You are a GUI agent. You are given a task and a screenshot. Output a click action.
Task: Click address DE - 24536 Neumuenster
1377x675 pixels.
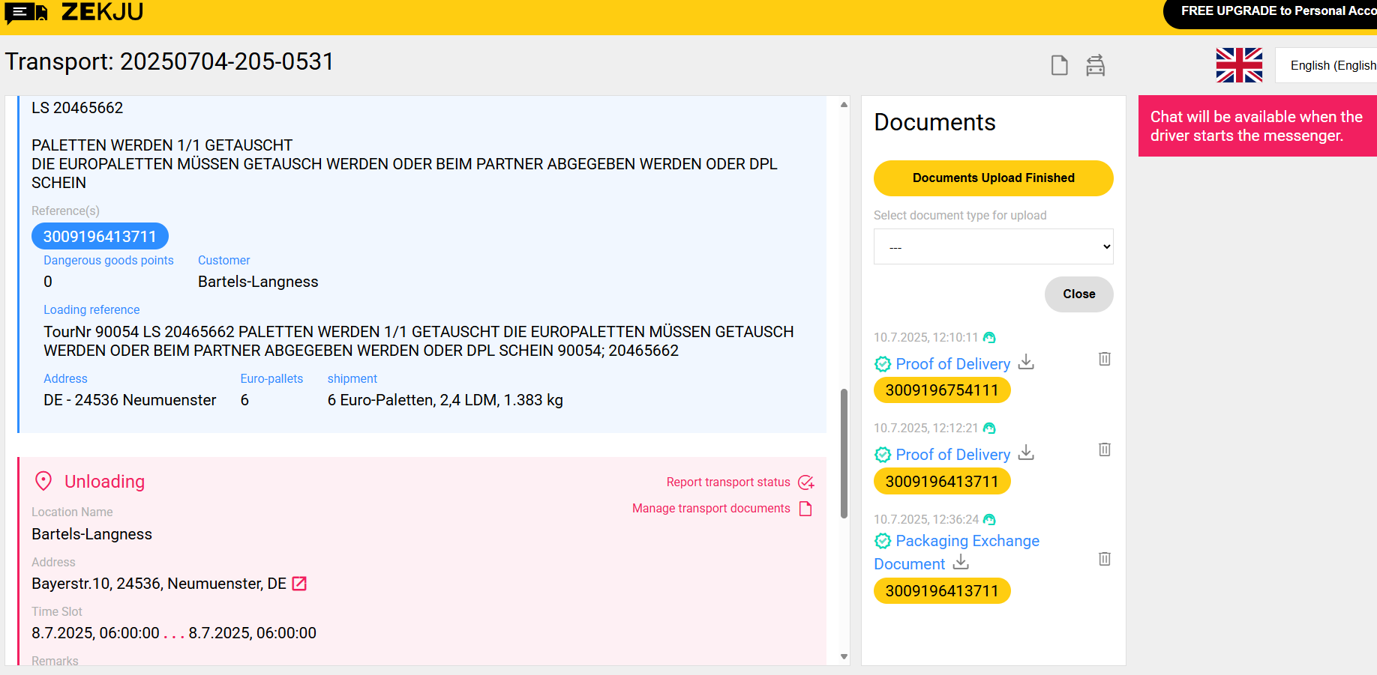[x=130, y=400]
